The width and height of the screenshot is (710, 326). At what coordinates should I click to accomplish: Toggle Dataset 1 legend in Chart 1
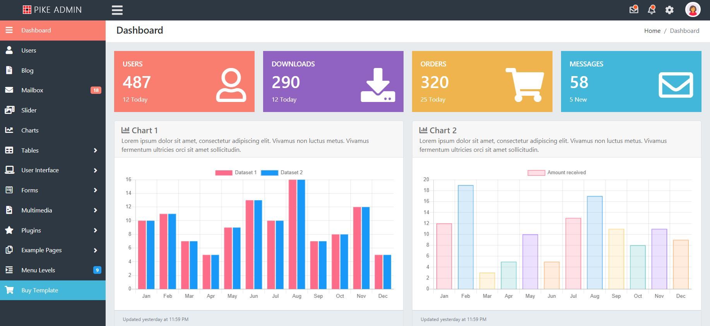pyautogui.click(x=236, y=173)
